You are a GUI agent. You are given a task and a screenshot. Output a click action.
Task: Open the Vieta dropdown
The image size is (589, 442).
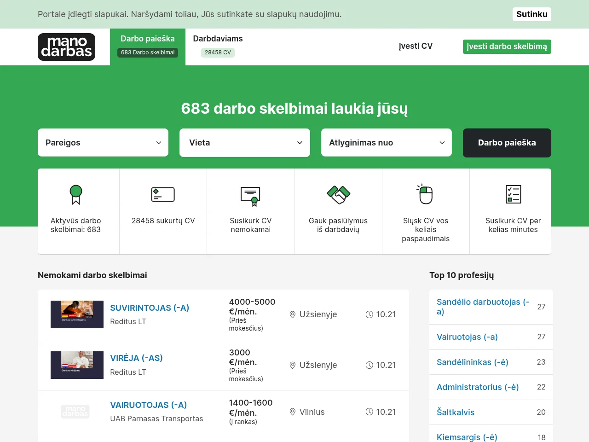click(245, 143)
